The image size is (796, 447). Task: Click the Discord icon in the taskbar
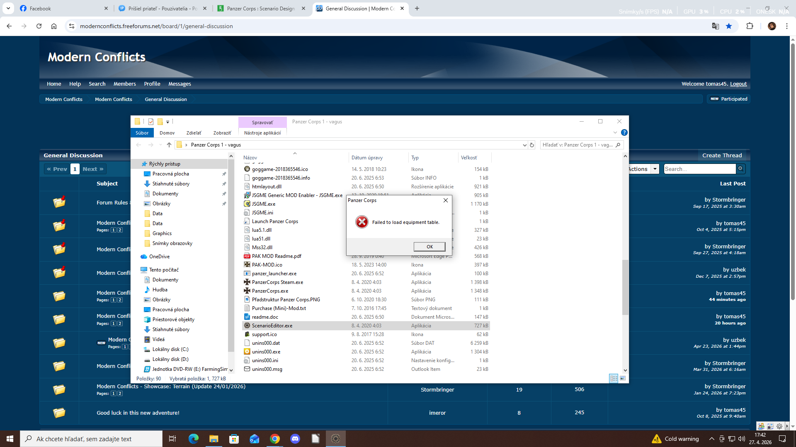pyautogui.click(x=295, y=439)
